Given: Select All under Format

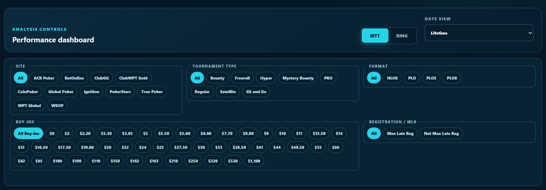Looking at the screenshot, I should pos(374,78).
